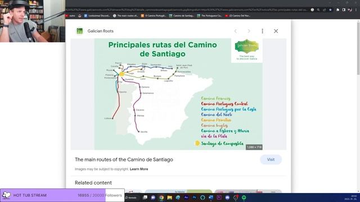Screen dimensions: 360x202
Task: Bookmark this page with the star icon
Action: (330, 10)
